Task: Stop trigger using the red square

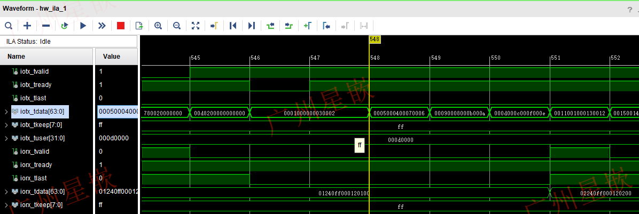Action: pyautogui.click(x=120, y=26)
